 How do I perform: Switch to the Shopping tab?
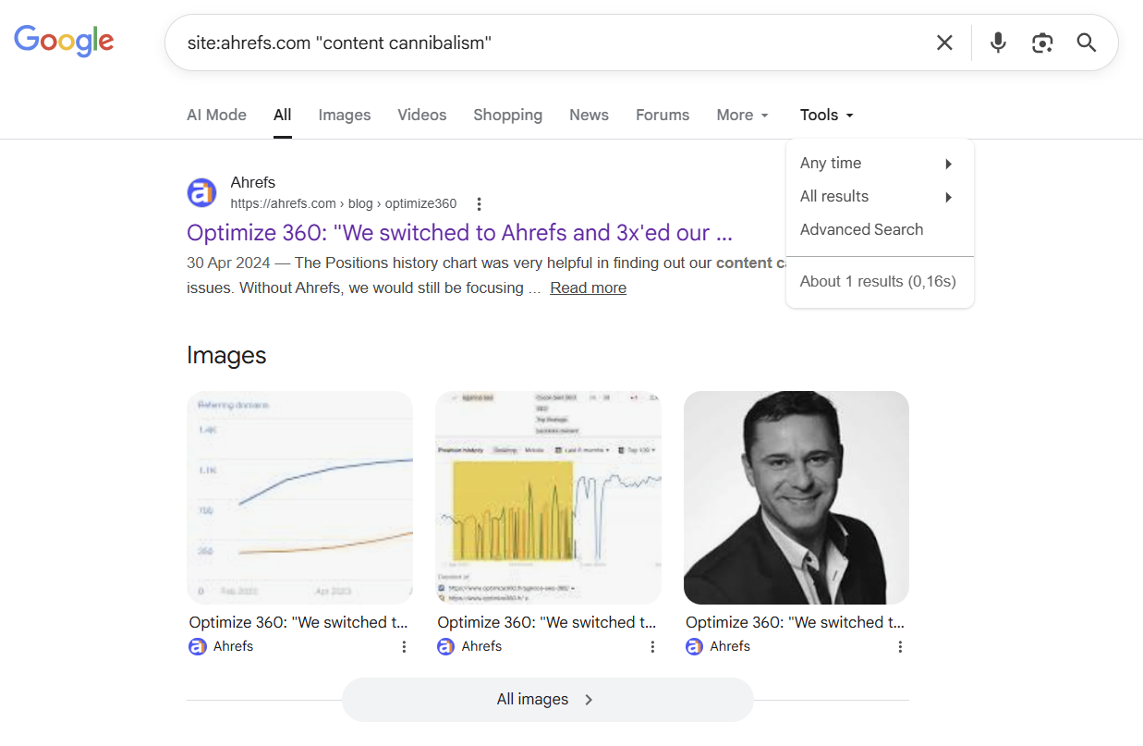pyautogui.click(x=508, y=115)
